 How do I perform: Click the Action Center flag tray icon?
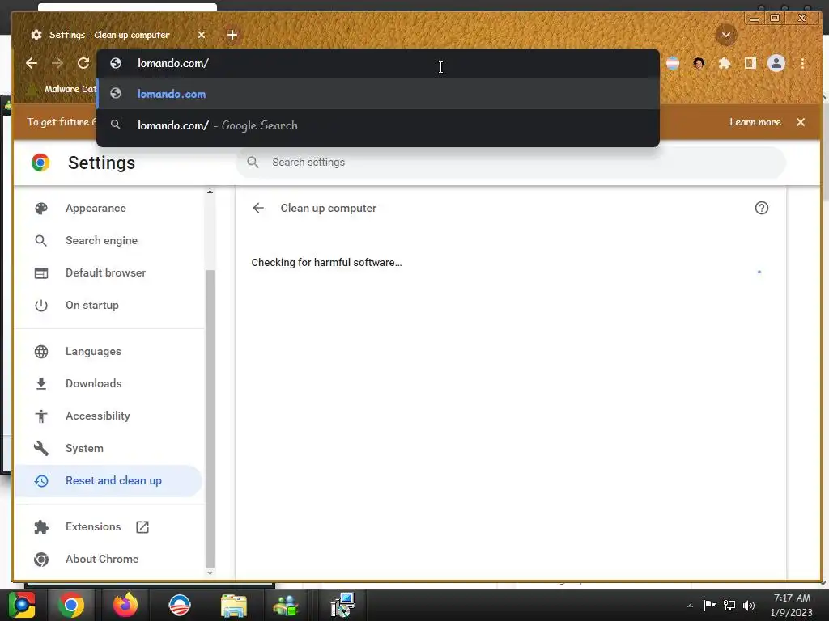709,605
